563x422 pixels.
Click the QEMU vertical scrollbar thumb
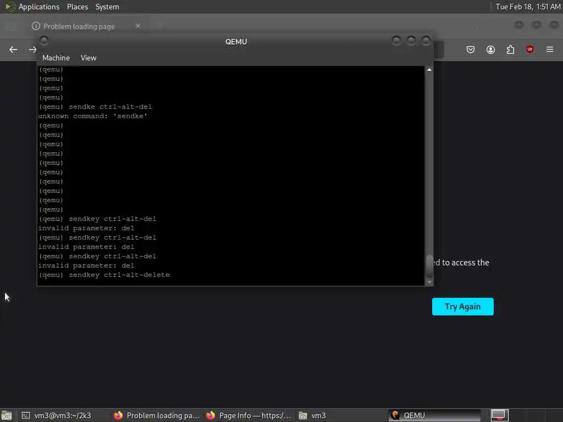(x=429, y=265)
